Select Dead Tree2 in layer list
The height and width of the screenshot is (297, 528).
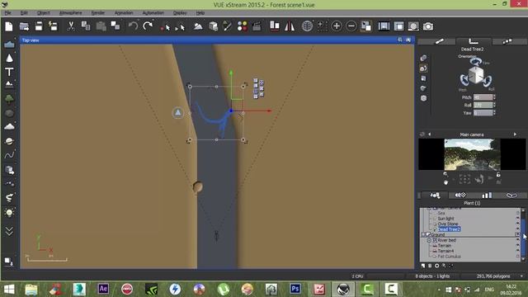click(449, 229)
